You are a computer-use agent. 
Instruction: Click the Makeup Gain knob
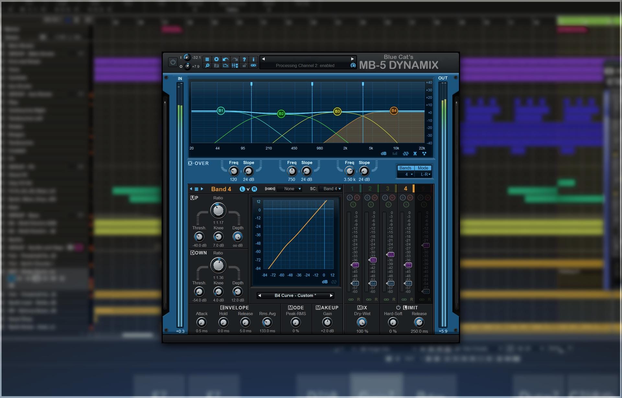pos(327,322)
